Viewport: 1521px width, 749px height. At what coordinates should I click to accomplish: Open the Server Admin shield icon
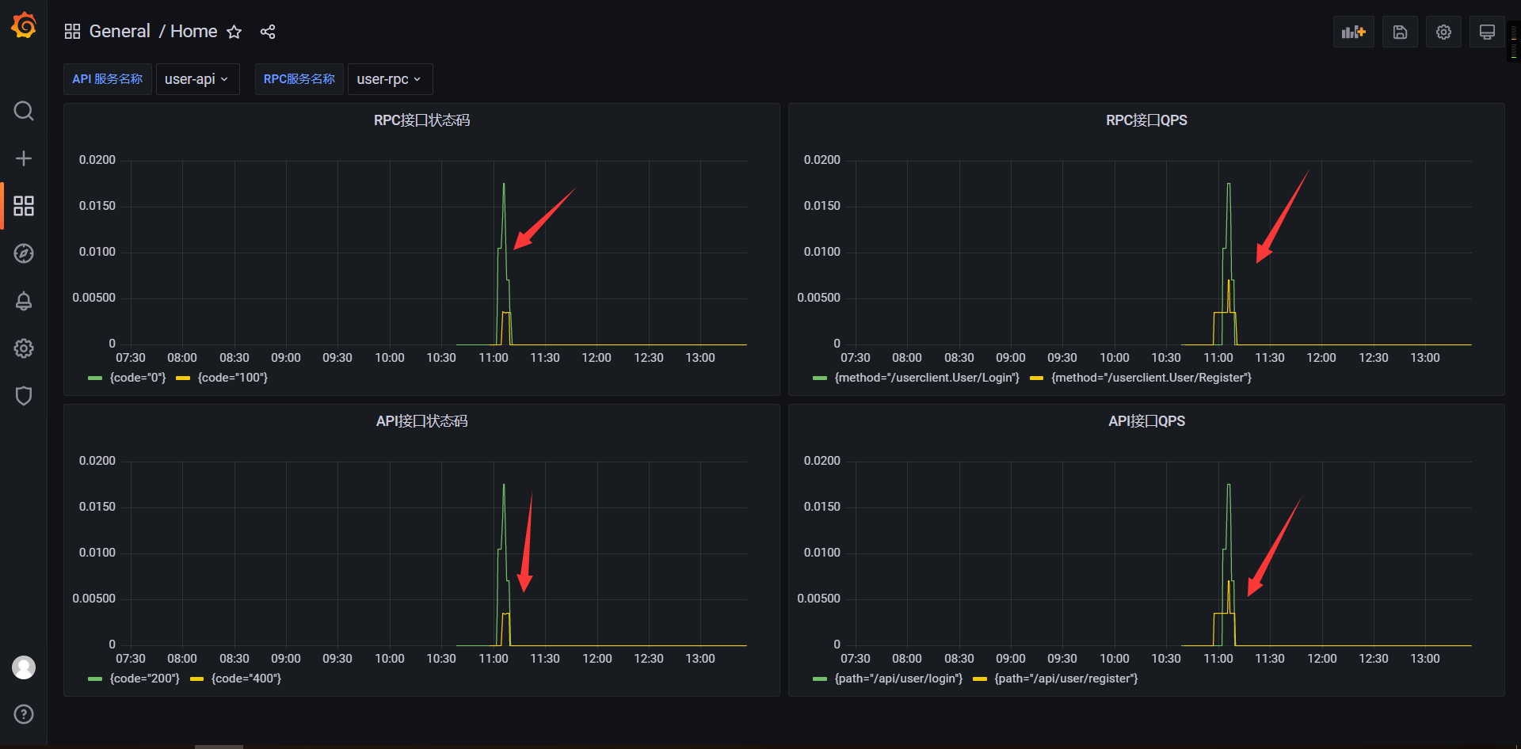tap(24, 396)
